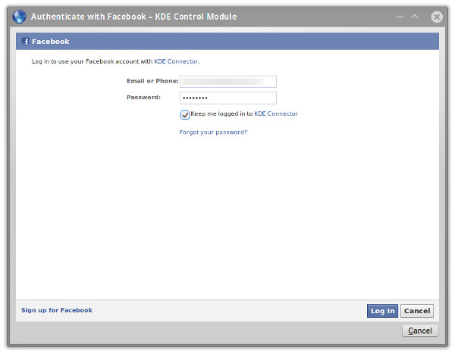
Task: Click the Sign up for Facebook link
Action: [x=57, y=310]
